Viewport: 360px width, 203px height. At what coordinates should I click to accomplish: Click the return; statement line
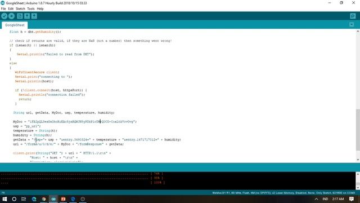coord(25,99)
